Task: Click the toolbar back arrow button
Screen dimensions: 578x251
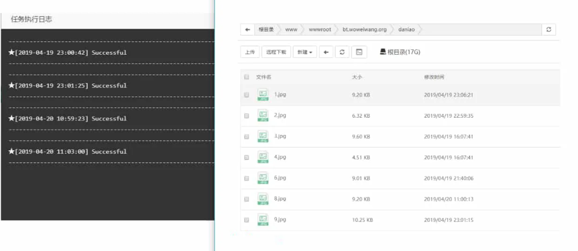Action: [x=326, y=52]
